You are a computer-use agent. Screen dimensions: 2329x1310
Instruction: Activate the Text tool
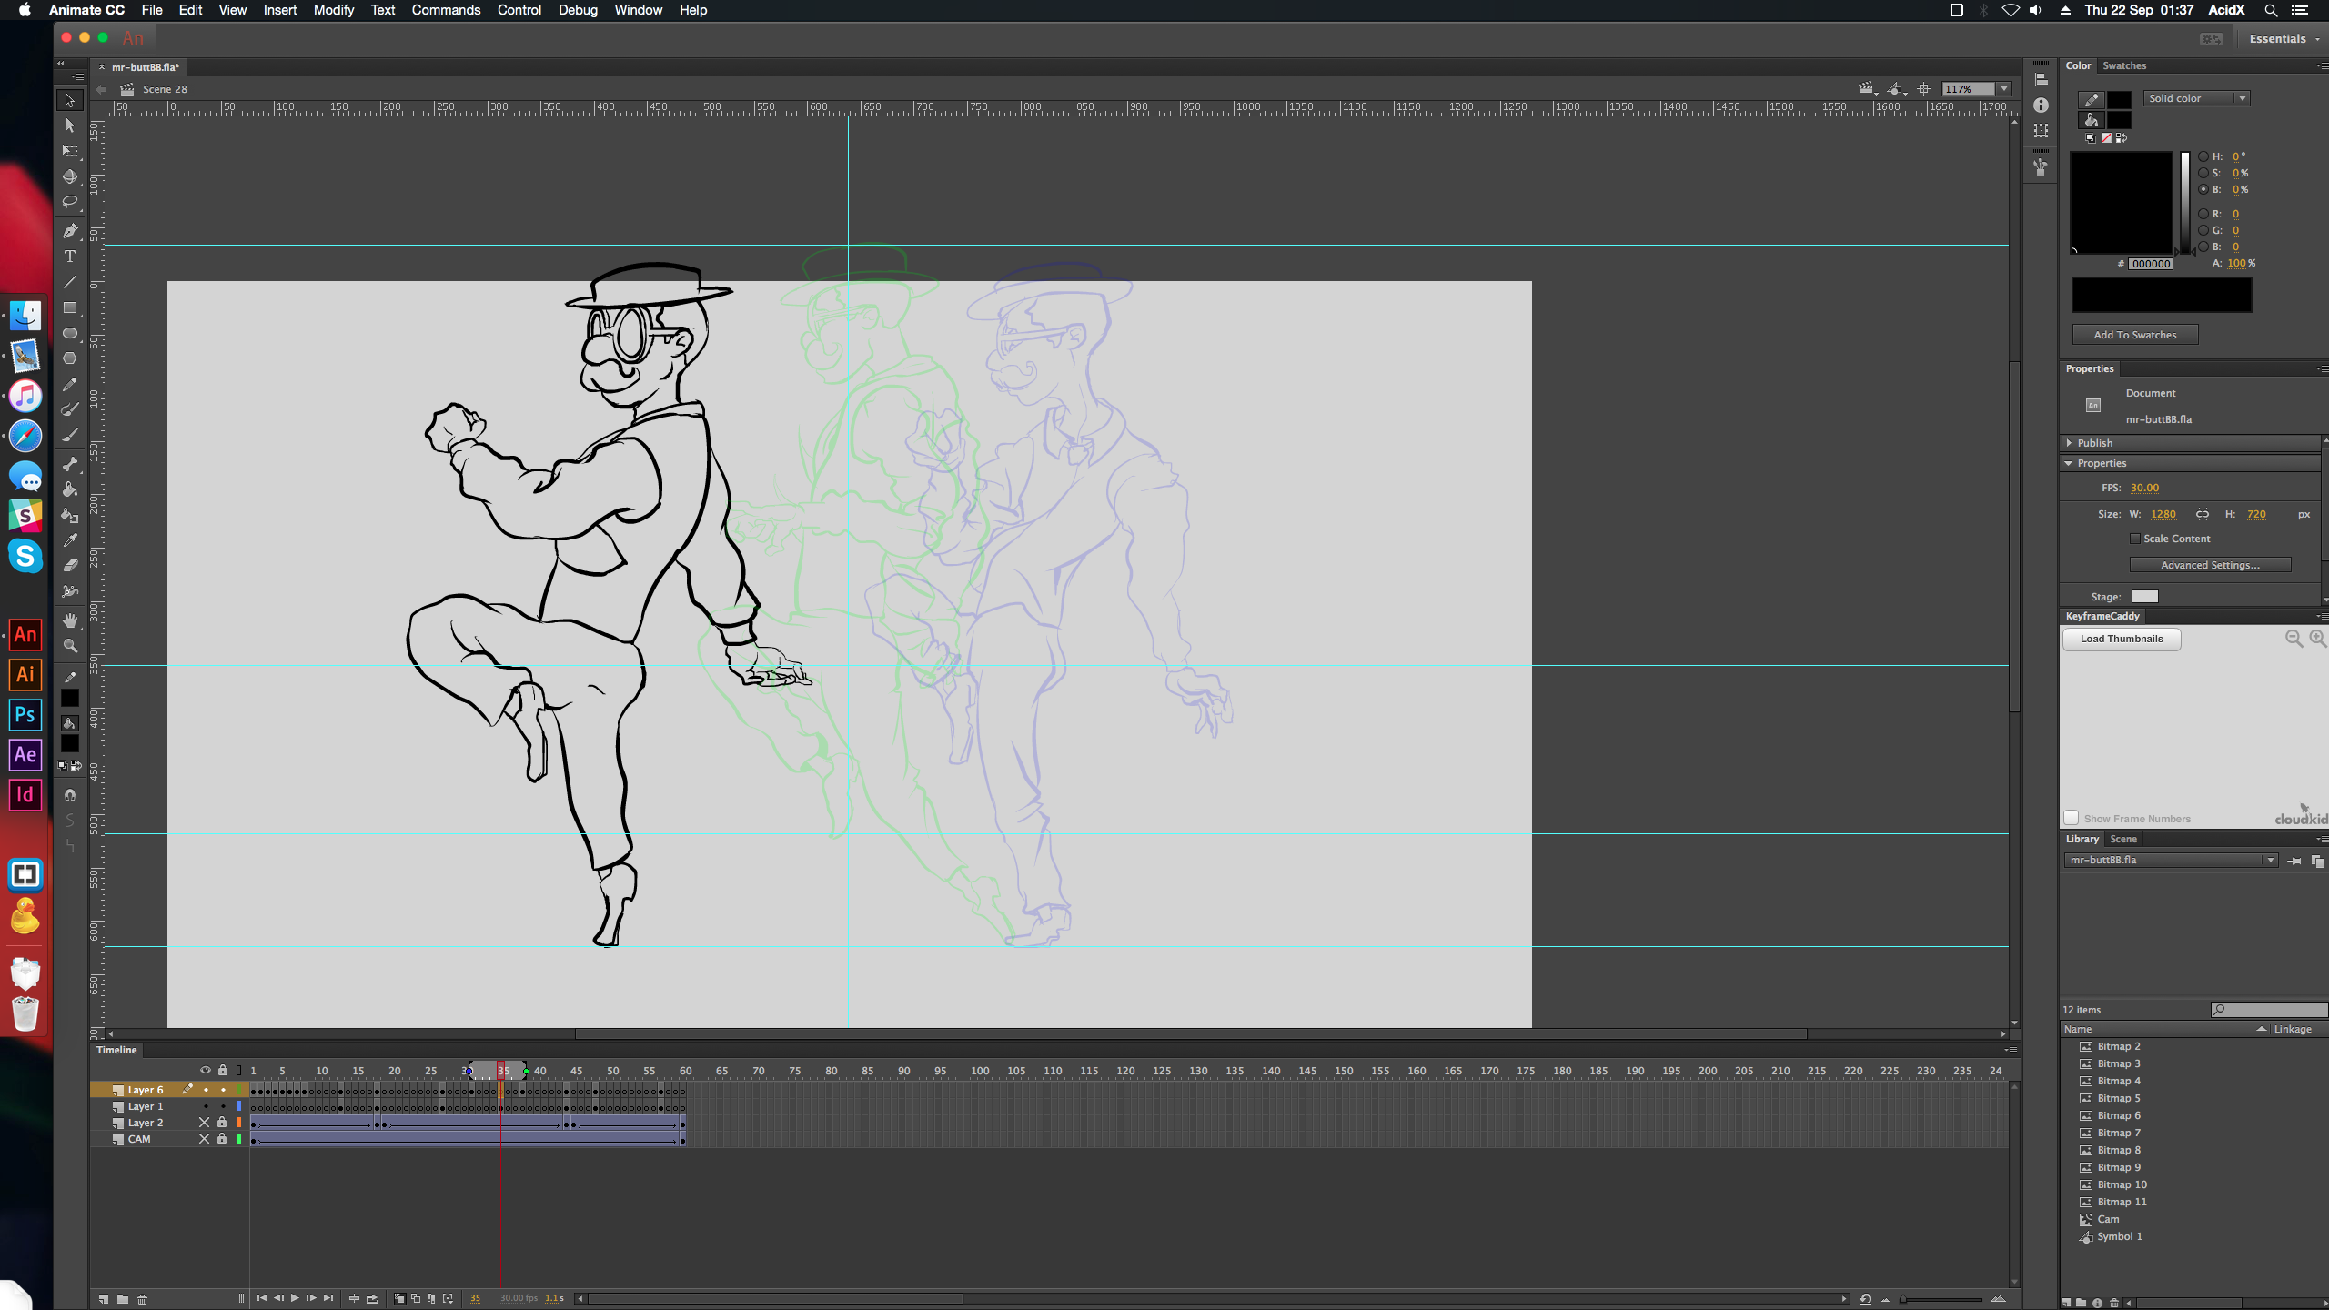pyautogui.click(x=70, y=257)
